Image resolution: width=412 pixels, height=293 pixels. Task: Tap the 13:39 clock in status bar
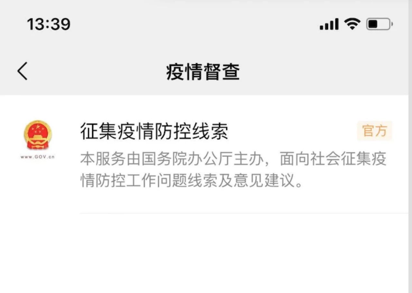(x=49, y=24)
